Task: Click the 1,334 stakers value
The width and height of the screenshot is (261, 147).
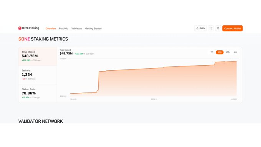Action: coord(27,74)
